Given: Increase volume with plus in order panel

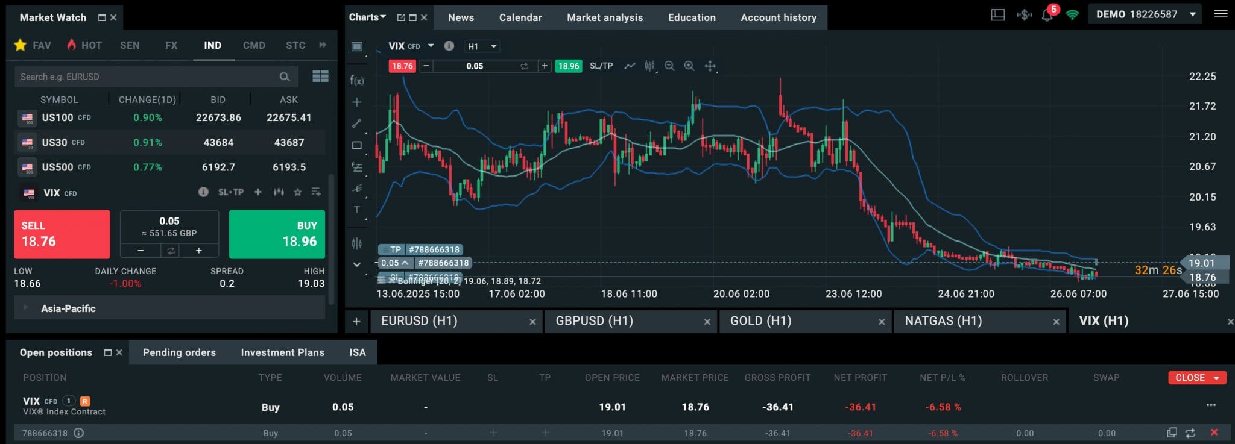Looking at the screenshot, I should point(198,251).
